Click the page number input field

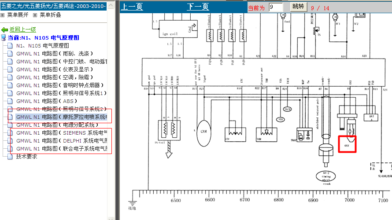[276, 7]
